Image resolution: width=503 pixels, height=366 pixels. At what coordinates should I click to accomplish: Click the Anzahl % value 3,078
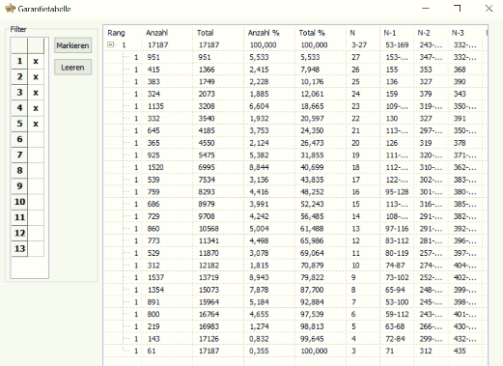259,253
